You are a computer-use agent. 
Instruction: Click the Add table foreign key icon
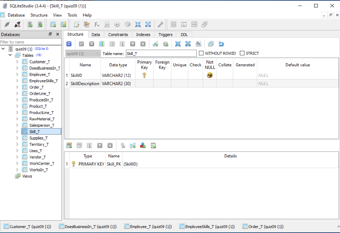coord(133,146)
